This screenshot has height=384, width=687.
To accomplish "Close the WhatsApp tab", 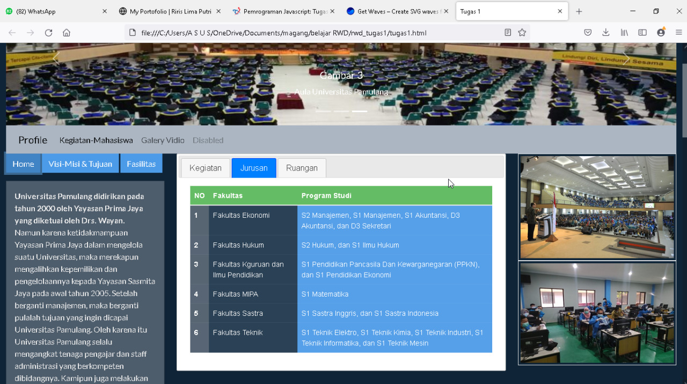I will tap(105, 11).
